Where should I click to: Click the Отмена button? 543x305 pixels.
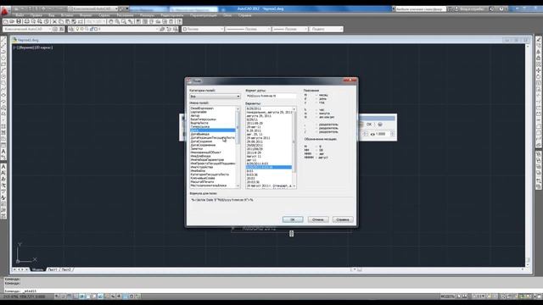[x=318, y=219]
